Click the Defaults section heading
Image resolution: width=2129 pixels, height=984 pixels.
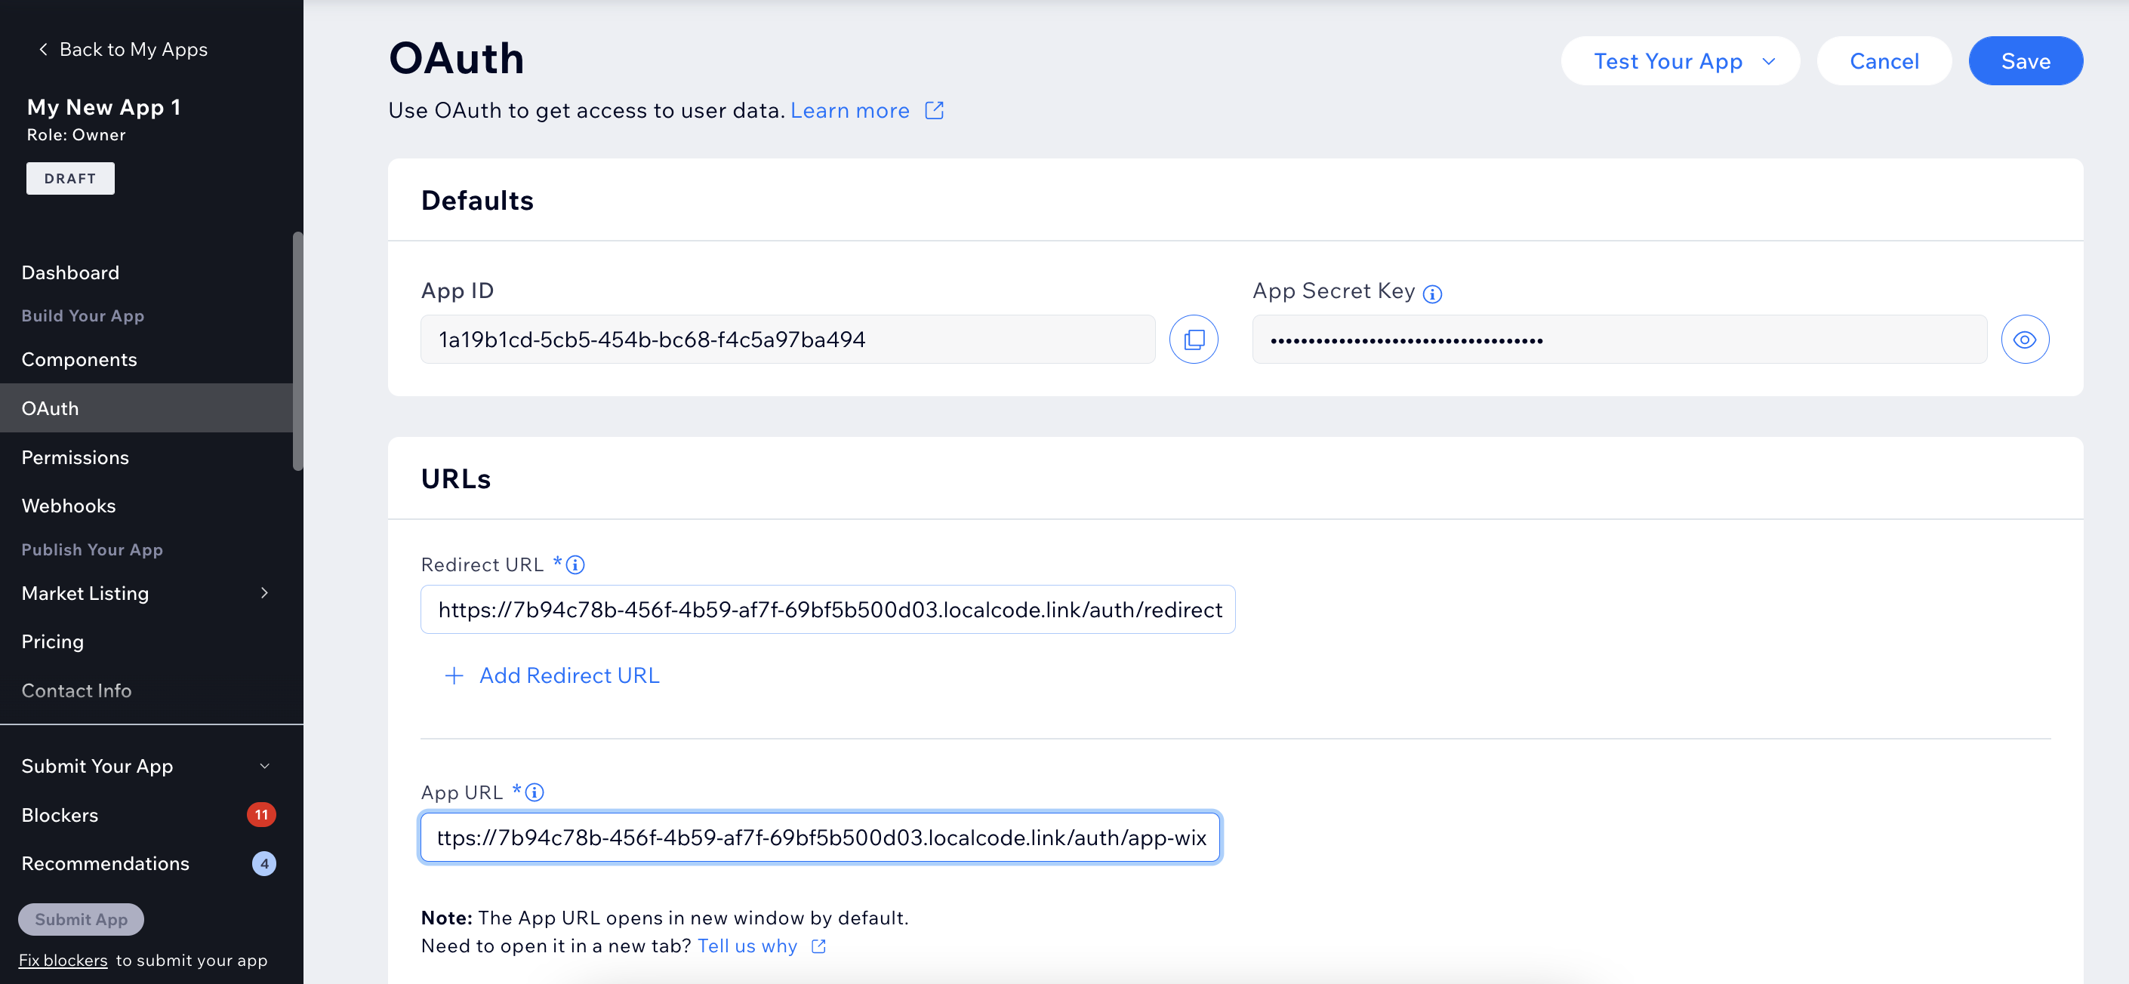click(477, 201)
